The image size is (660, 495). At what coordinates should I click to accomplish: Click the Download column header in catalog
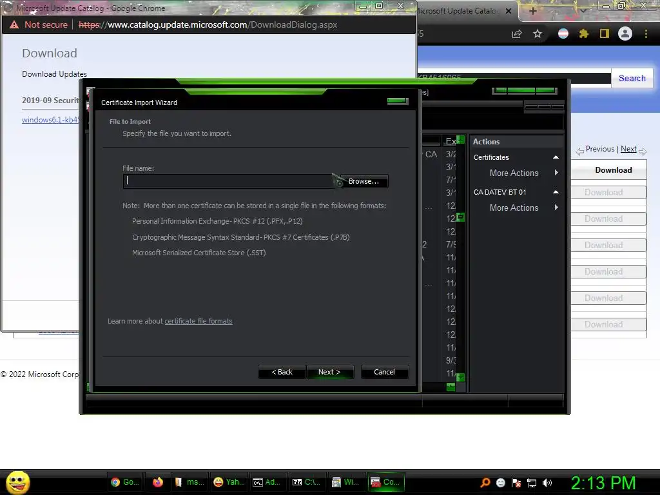pyautogui.click(x=614, y=170)
